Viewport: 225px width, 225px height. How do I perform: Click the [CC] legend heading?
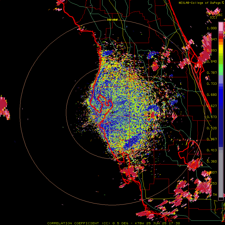coord(213,17)
